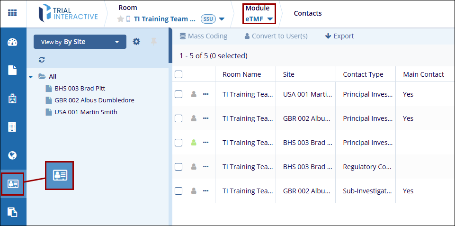
Task: Tick the select-all checkbox in header row
Action: pyautogui.click(x=178, y=74)
